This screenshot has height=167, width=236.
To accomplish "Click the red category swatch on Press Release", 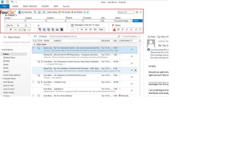I will [120, 95].
